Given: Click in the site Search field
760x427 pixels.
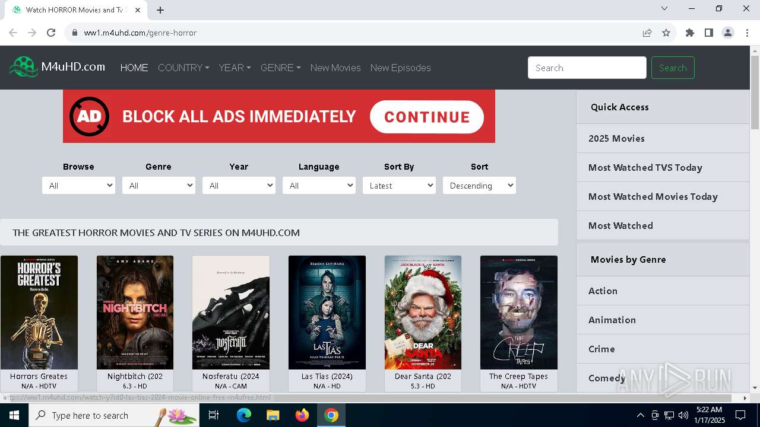Looking at the screenshot, I should [587, 68].
